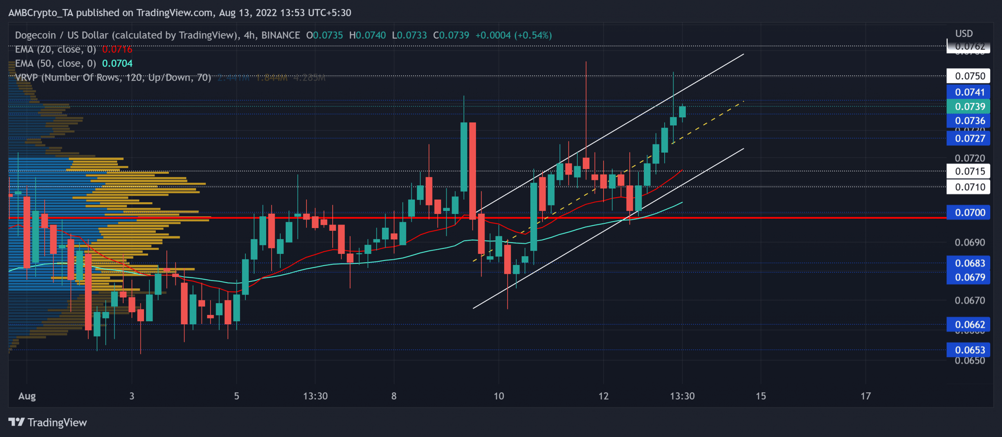The image size is (1002, 437).
Task: Click the 0.0741 blue price label
Action: (968, 92)
